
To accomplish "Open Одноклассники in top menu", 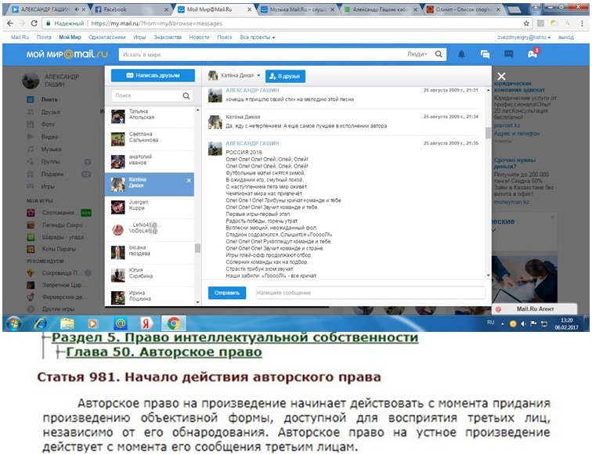I will tap(107, 38).
